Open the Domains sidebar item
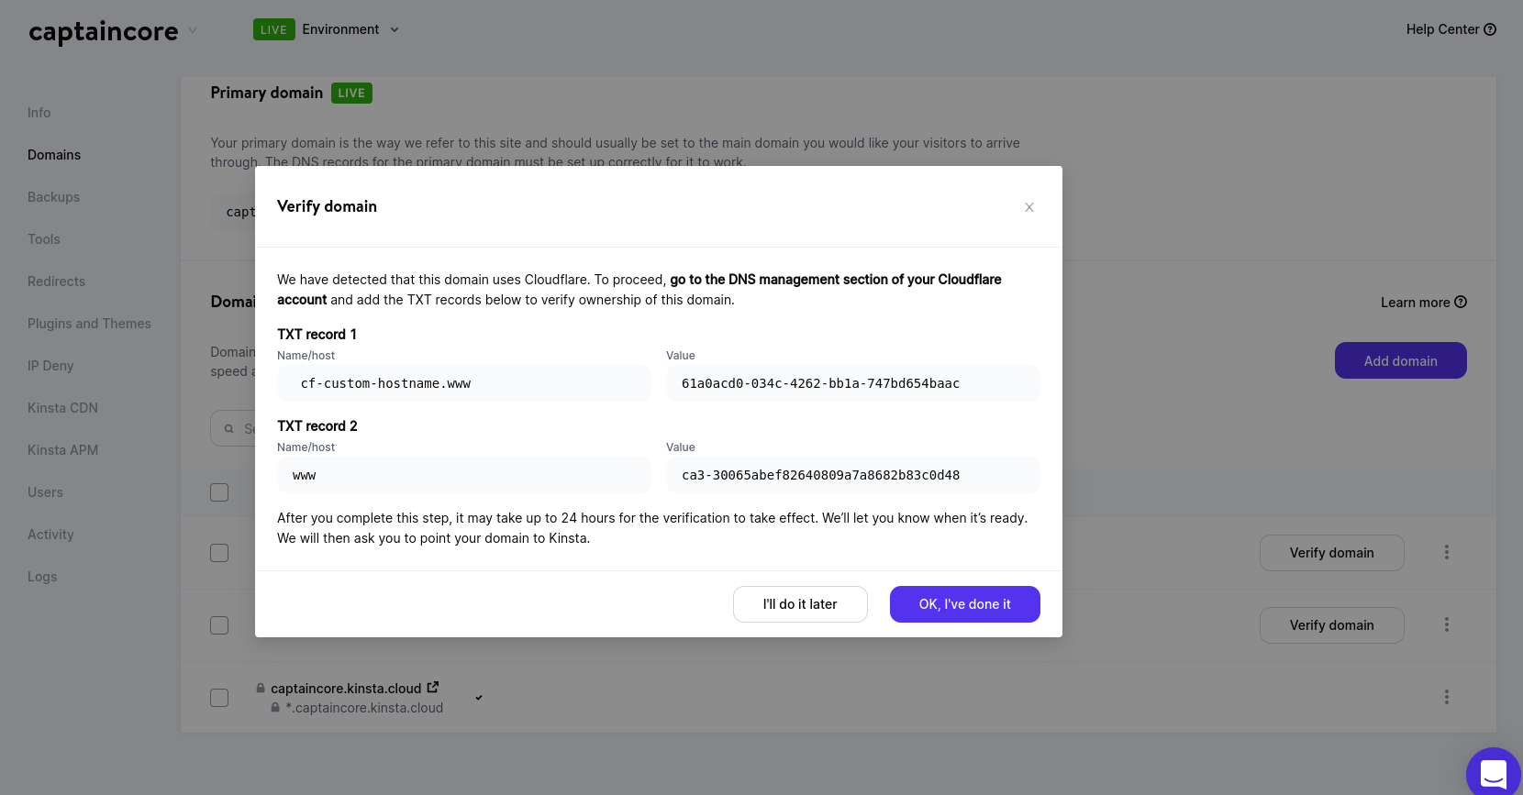1523x795 pixels. click(54, 155)
